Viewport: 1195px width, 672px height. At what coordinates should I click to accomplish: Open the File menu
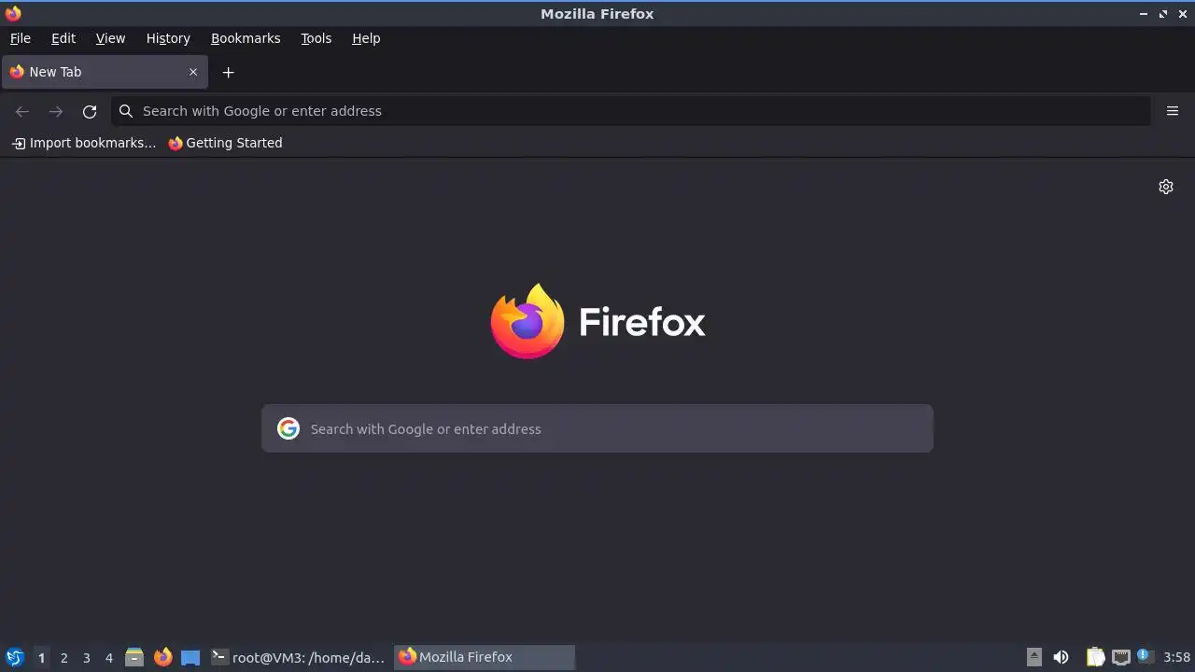click(x=21, y=38)
